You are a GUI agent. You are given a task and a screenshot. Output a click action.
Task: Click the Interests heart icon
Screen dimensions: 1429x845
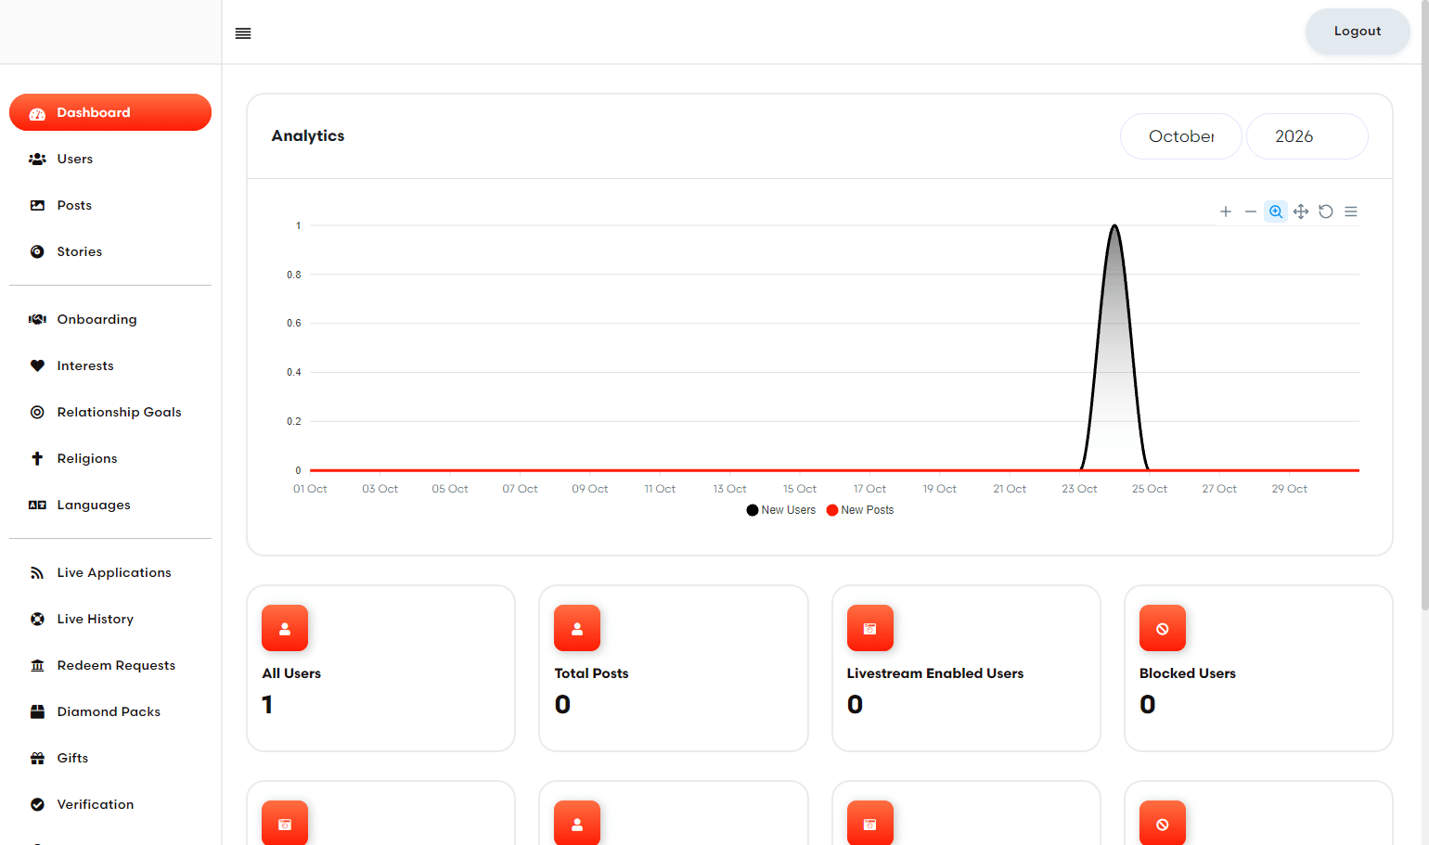click(x=37, y=365)
